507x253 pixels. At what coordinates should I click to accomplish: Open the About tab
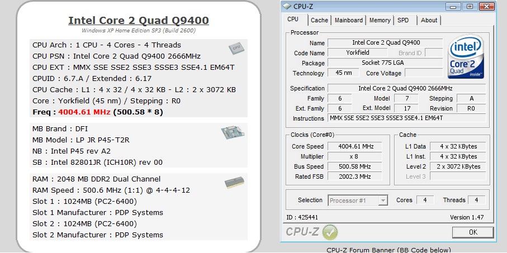[429, 20]
